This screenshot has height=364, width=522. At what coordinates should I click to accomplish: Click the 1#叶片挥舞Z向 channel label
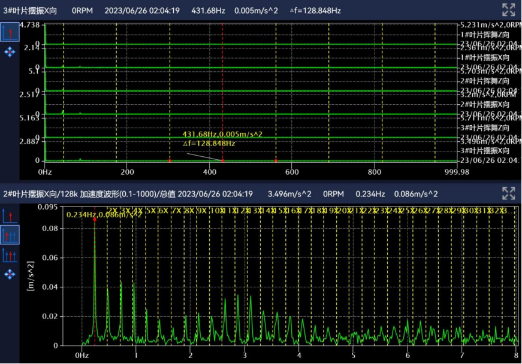pyautogui.click(x=484, y=34)
